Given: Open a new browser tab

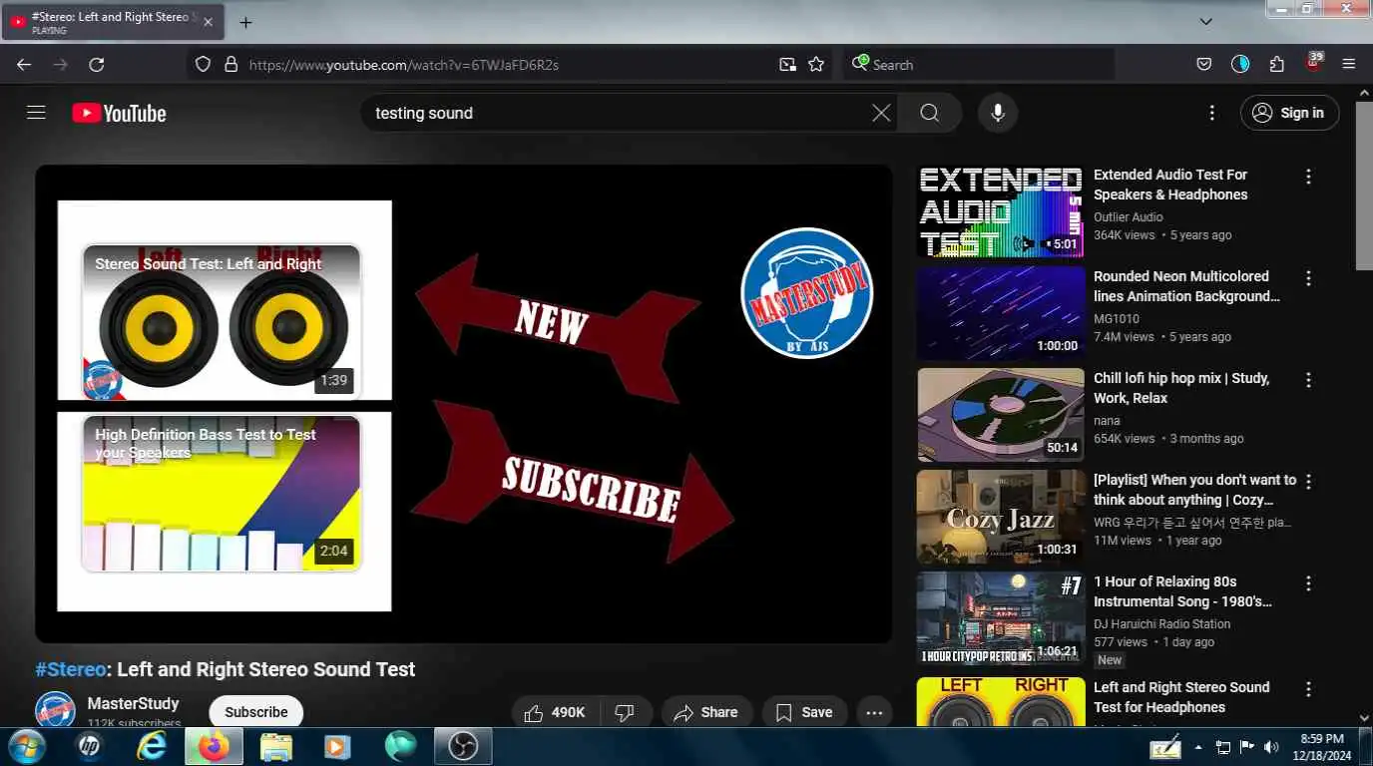Looking at the screenshot, I should (245, 22).
